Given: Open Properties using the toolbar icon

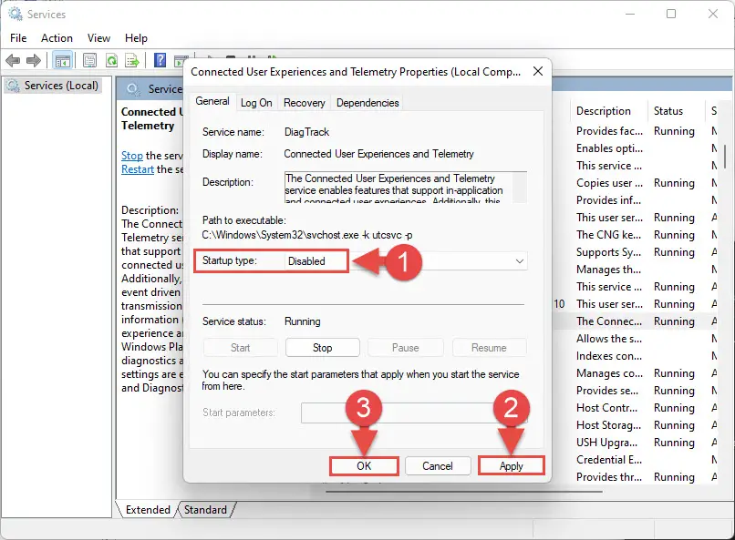Looking at the screenshot, I should point(88,60).
